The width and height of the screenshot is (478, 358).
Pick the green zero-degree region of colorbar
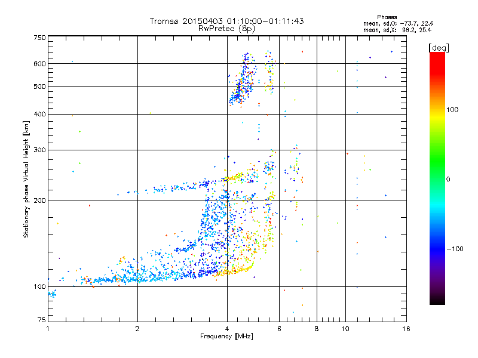coord(437,179)
